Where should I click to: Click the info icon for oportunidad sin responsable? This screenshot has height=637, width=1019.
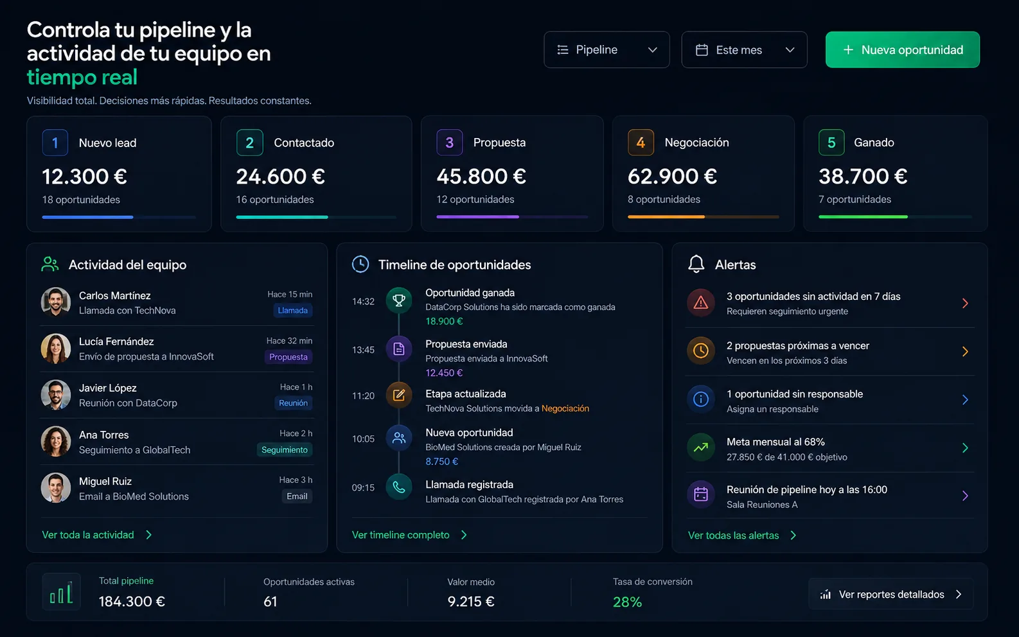(x=701, y=399)
